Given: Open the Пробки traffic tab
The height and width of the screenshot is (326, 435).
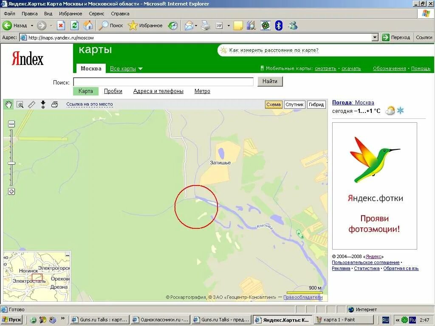Looking at the screenshot, I should tap(113, 91).
